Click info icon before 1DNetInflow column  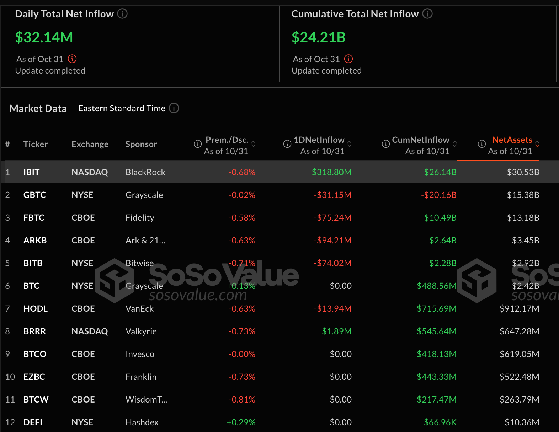287,144
